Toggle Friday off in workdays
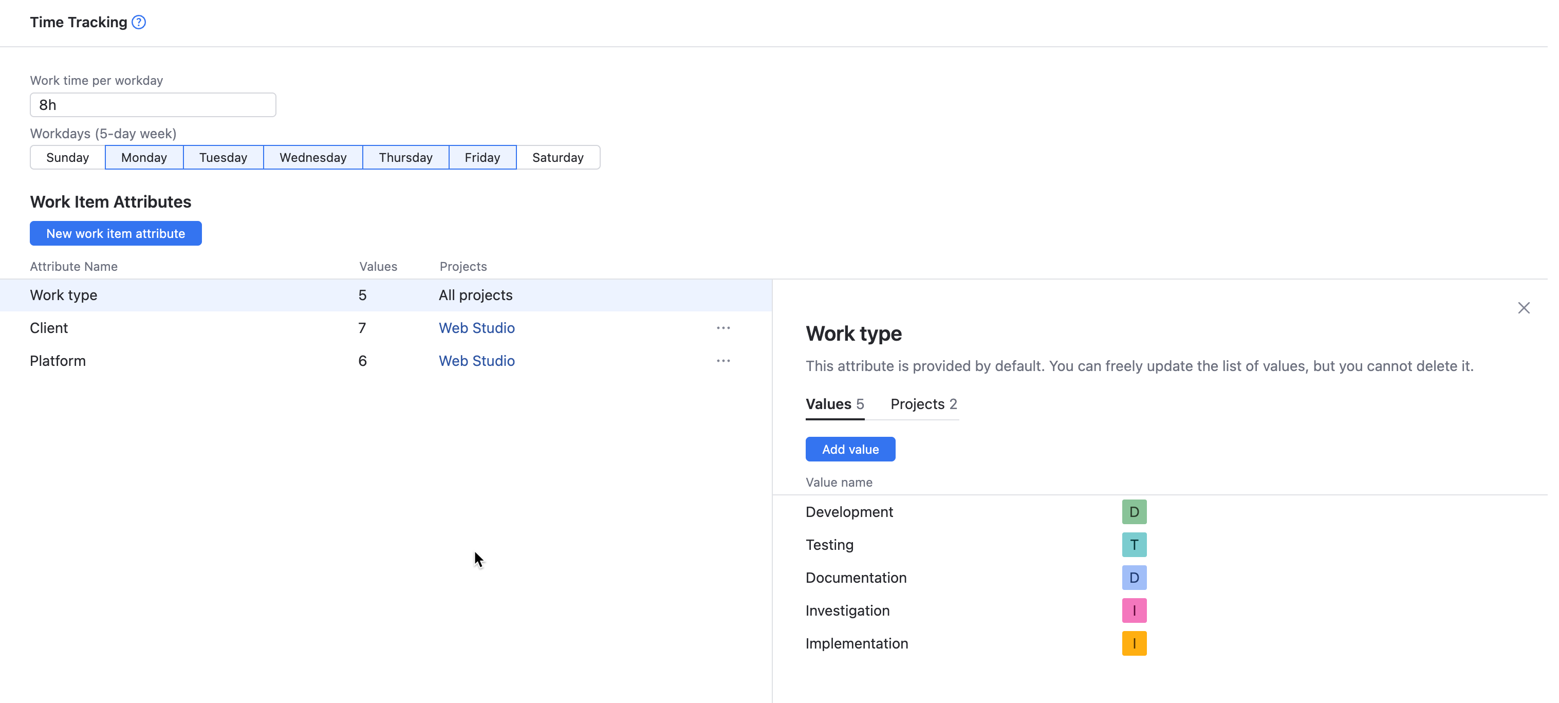1559x703 pixels. tap(482, 157)
